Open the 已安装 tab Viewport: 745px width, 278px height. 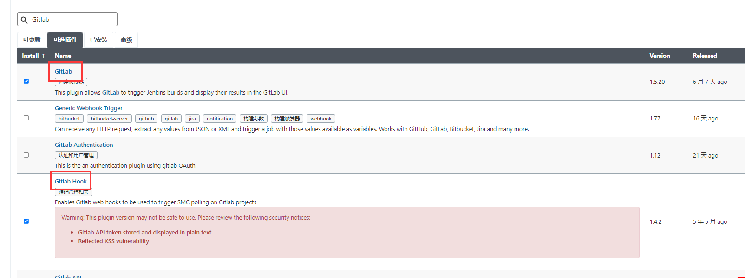[x=99, y=40]
